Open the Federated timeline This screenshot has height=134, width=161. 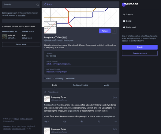131,28
